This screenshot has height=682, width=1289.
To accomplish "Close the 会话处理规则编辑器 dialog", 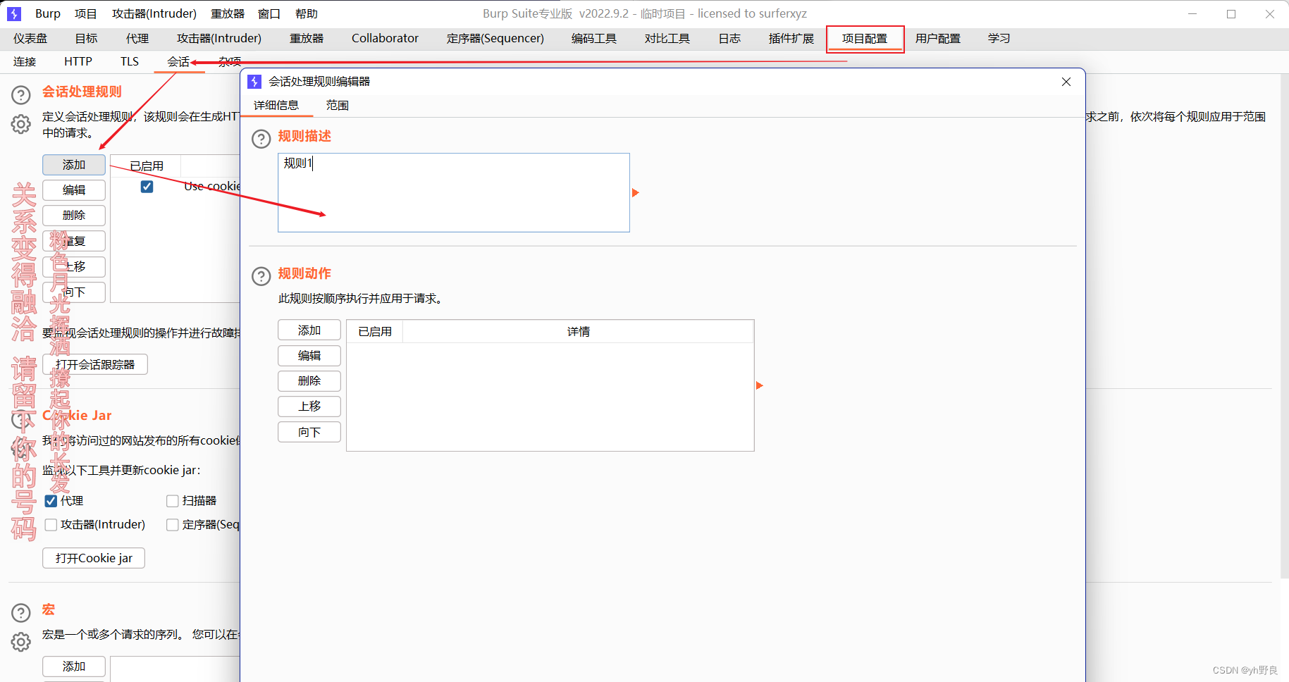I will pyautogui.click(x=1066, y=82).
